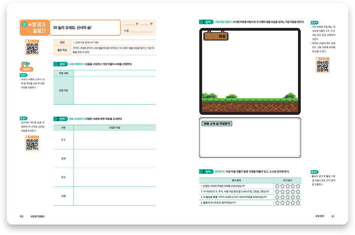Screen dimensions: 355x235
Task: Click the 수행 평가 활동지 footer beside 90
Action: [x=38, y=217]
